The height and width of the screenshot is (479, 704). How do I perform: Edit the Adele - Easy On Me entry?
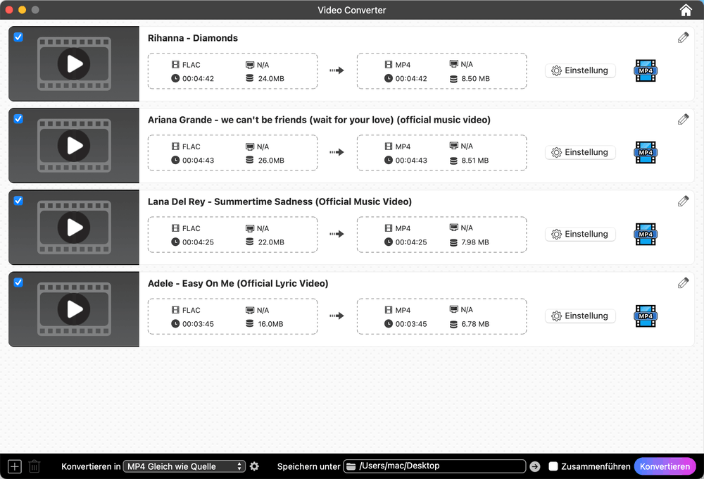click(x=683, y=283)
